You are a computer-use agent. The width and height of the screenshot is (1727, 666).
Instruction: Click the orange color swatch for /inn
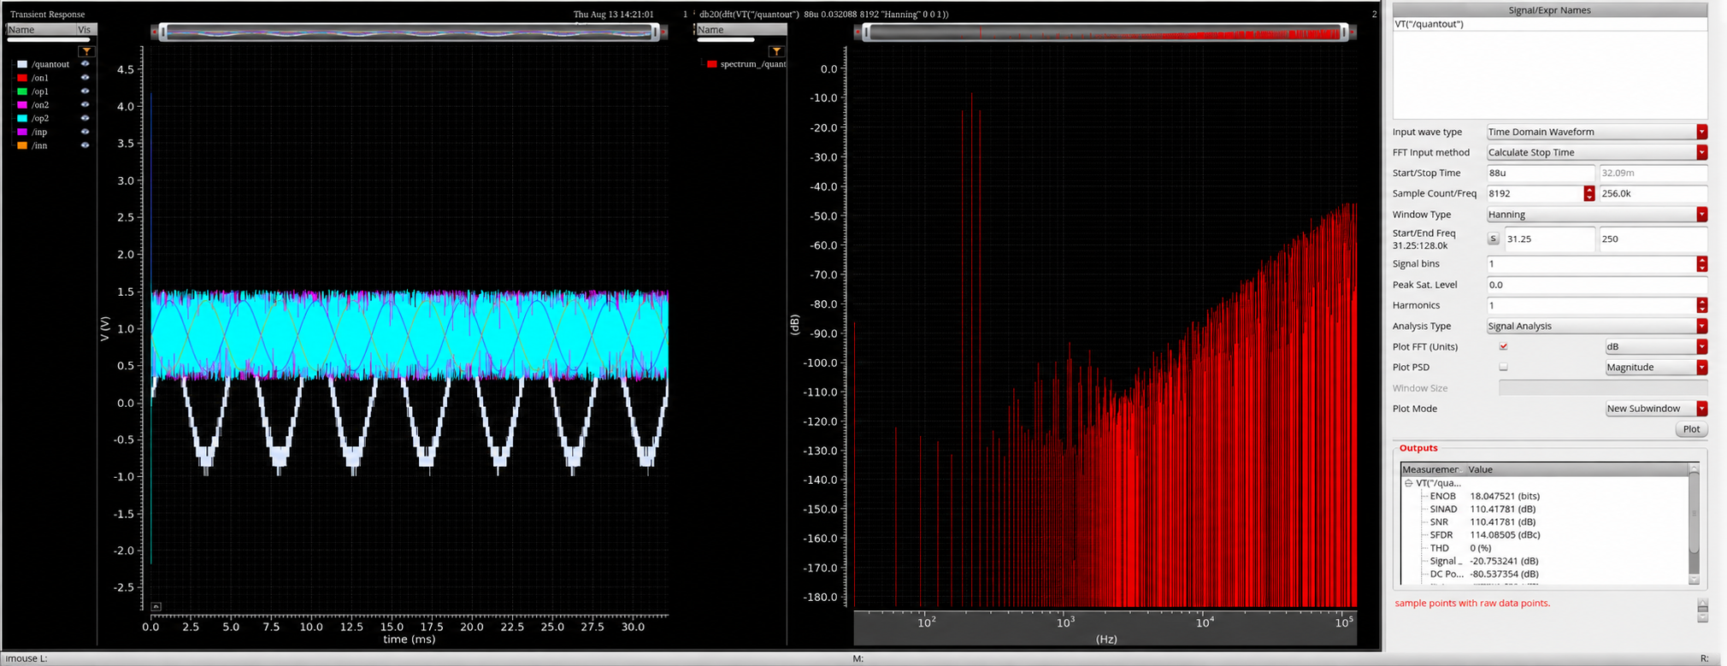coord(22,145)
